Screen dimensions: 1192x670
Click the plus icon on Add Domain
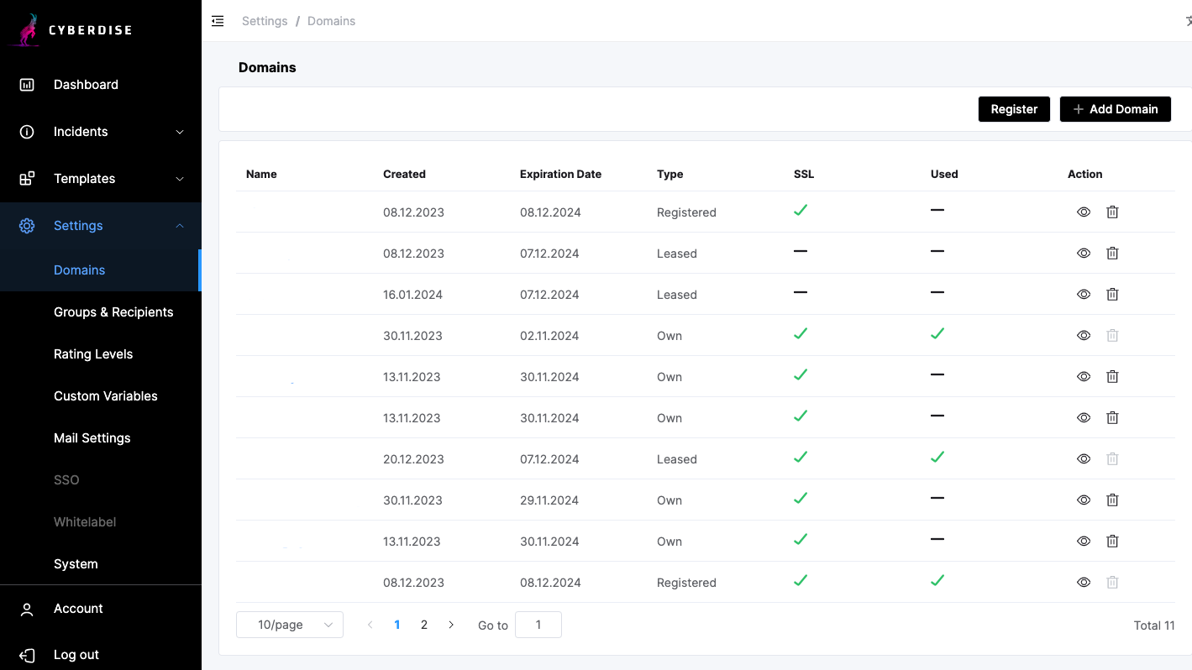point(1079,109)
